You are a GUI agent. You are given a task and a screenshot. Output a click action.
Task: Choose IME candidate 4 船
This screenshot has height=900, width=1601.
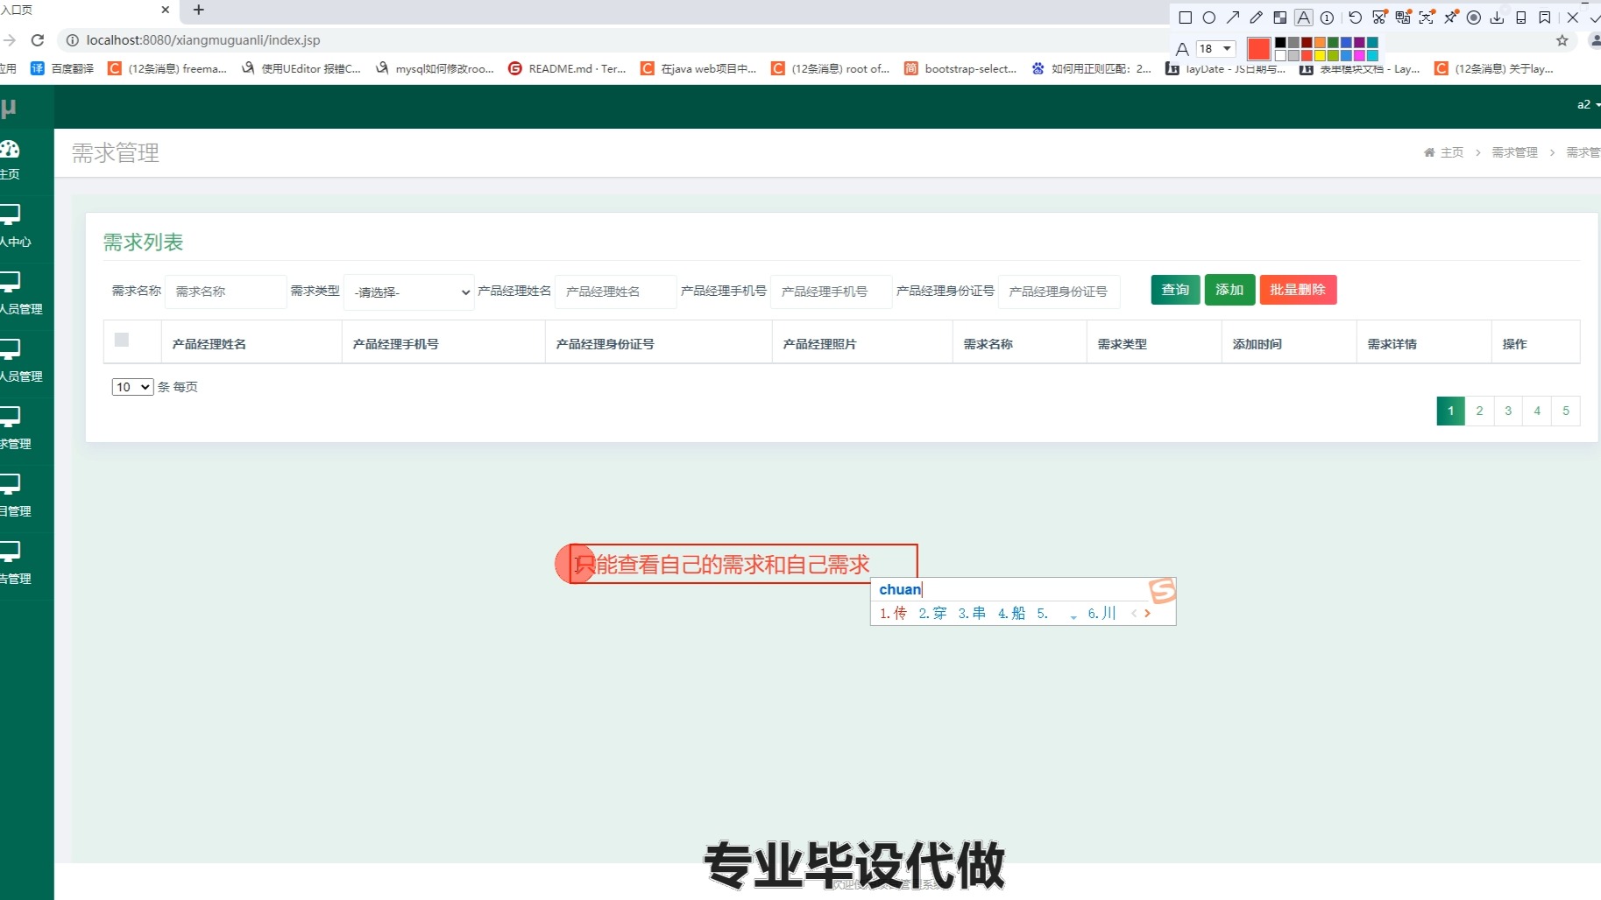tap(1011, 614)
